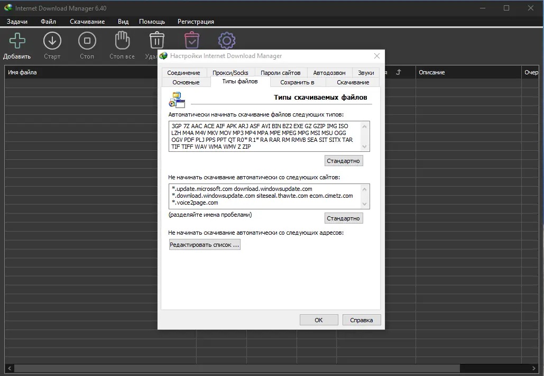Click the trash can delete icon
The width and height of the screenshot is (544, 376).
coord(157,41)
